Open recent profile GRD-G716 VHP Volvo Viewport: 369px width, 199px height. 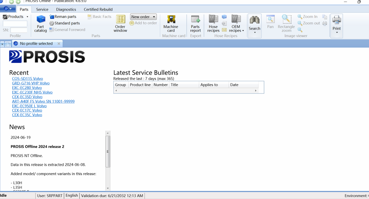click(31, 83)
